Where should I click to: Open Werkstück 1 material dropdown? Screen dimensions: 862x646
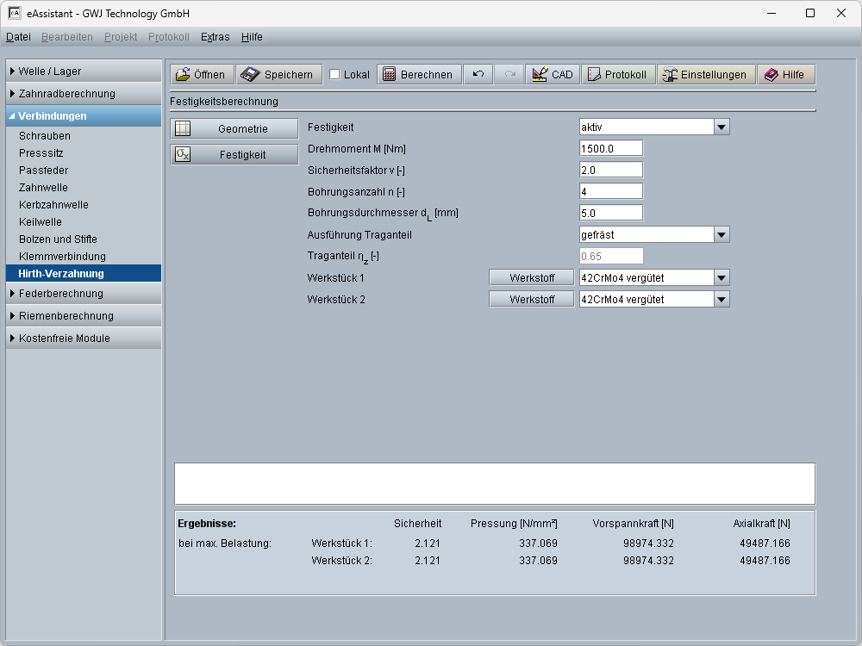click(x=722, y=278)
